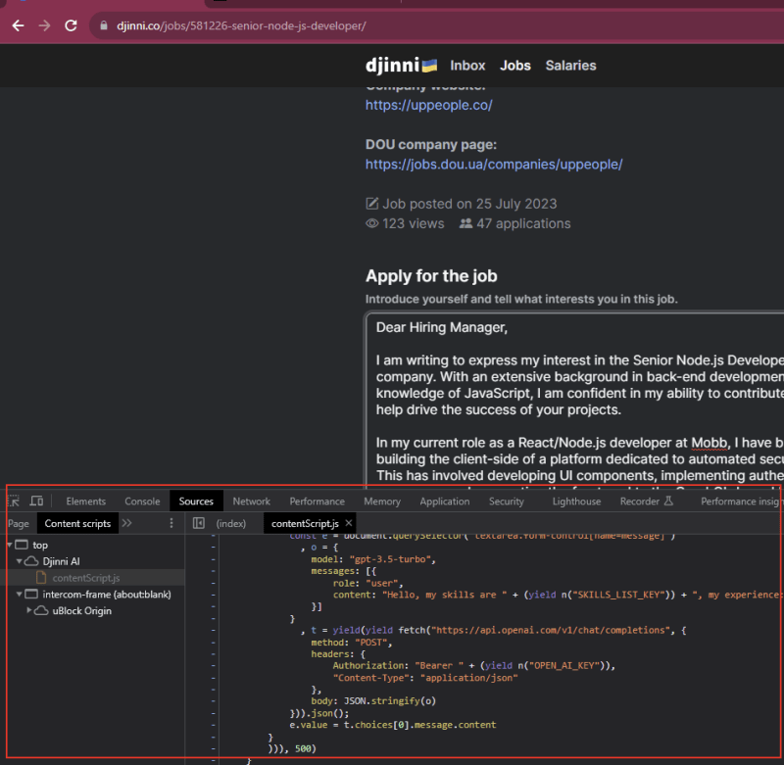Open the Application DevTools tab
Screen dimensions: 784x765
445,502
